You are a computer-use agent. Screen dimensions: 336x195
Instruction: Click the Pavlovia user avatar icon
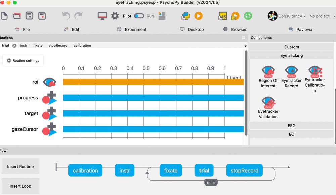272,16
